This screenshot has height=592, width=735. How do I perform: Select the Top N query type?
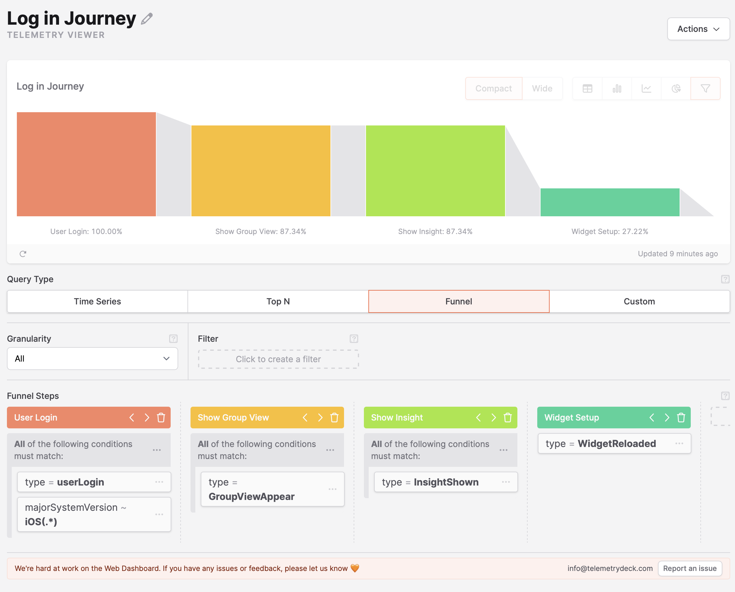[x=278, y=301]
